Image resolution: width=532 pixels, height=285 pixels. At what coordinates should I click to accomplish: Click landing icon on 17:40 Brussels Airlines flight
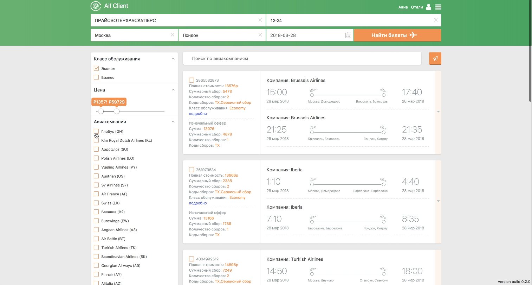point(383,90)
